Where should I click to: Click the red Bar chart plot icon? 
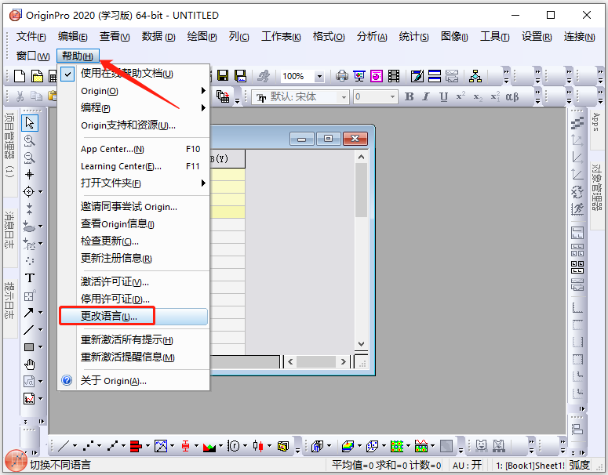(135, 446)
